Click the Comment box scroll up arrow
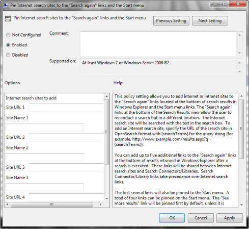 pos(239,35)
